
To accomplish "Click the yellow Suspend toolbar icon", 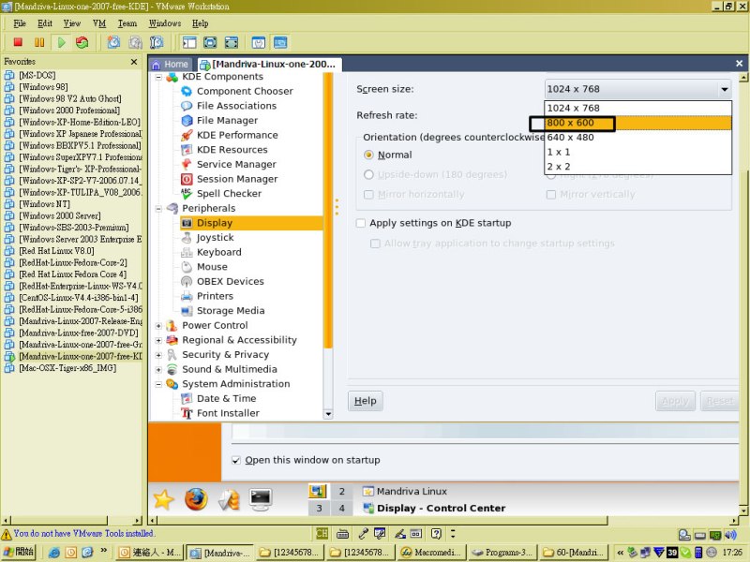I will click(x=39, y=42).
